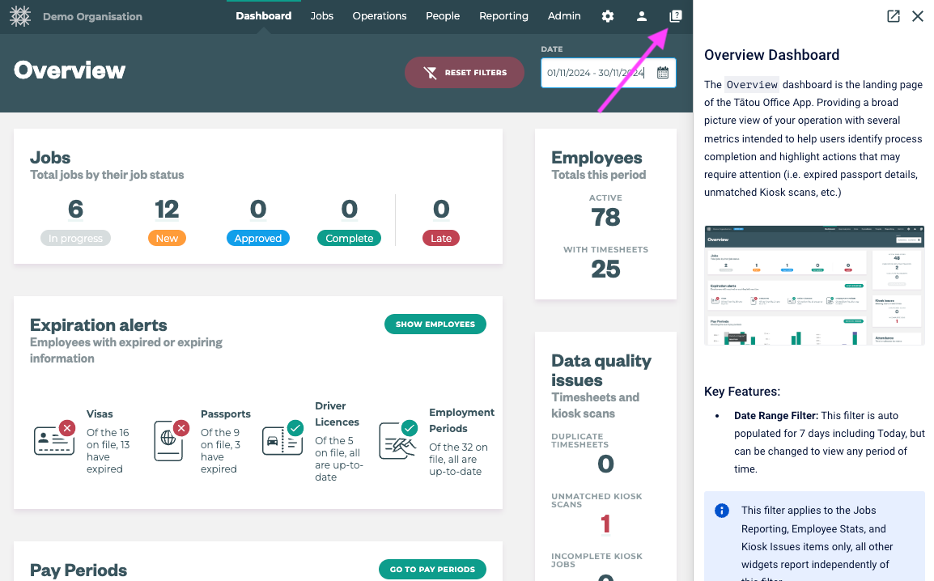934x581 pixels.
Task: Open the Operations menu
Action: click(x=379, y=16)
